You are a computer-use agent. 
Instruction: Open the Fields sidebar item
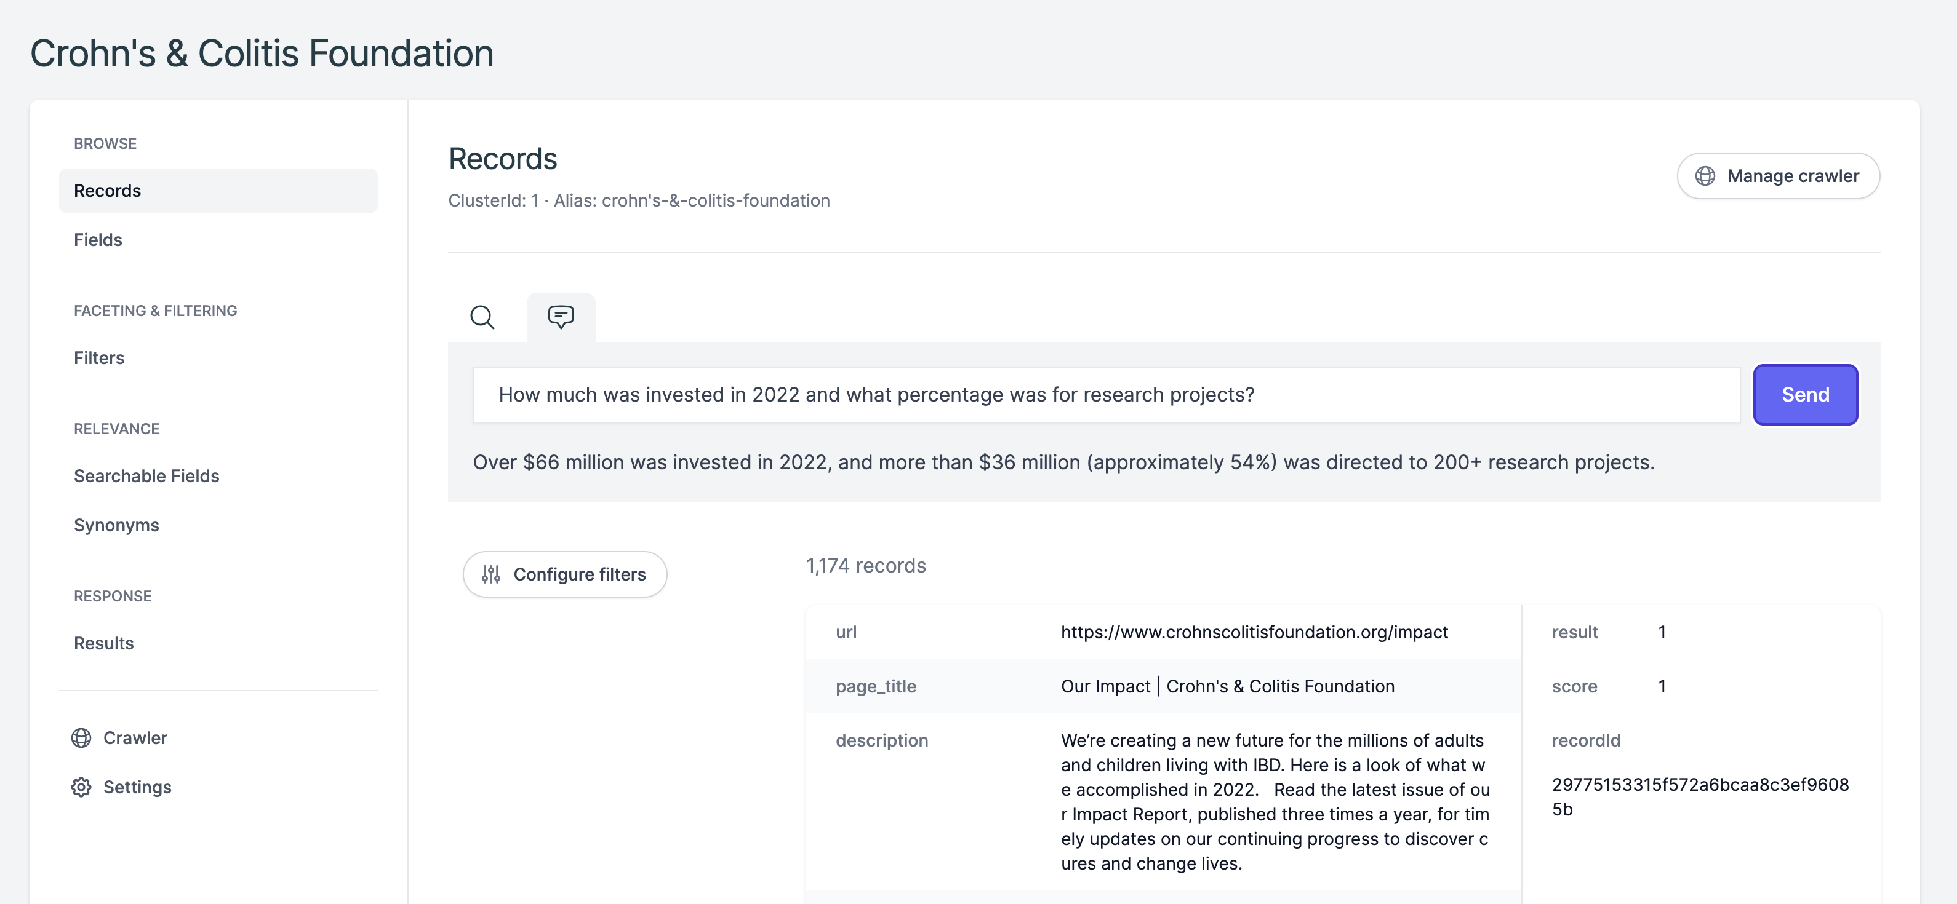(98, 240)
